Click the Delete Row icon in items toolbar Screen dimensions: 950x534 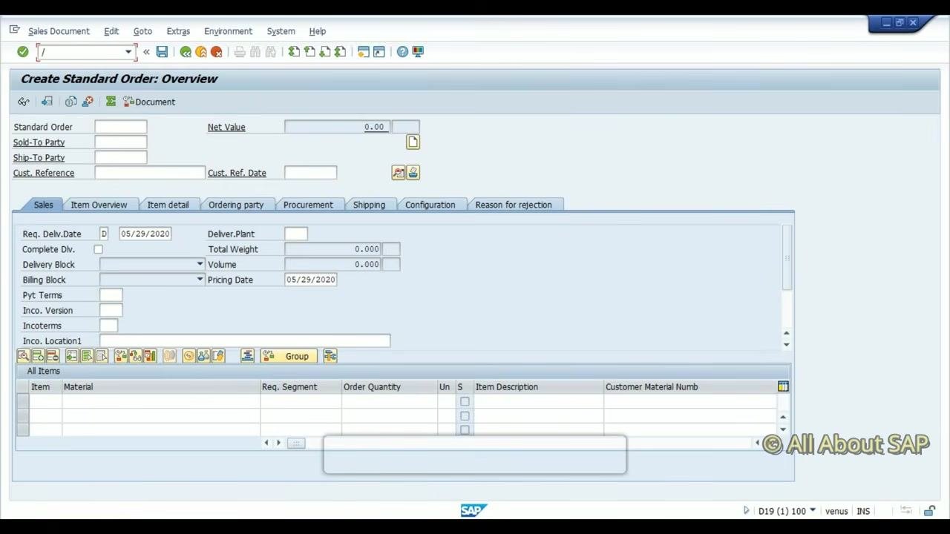[x=53, y=356]
